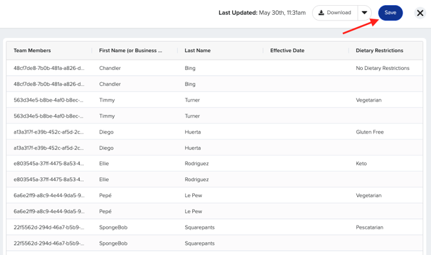
Task: Click the first Squarepants last name cell
Action: point(199,227)
